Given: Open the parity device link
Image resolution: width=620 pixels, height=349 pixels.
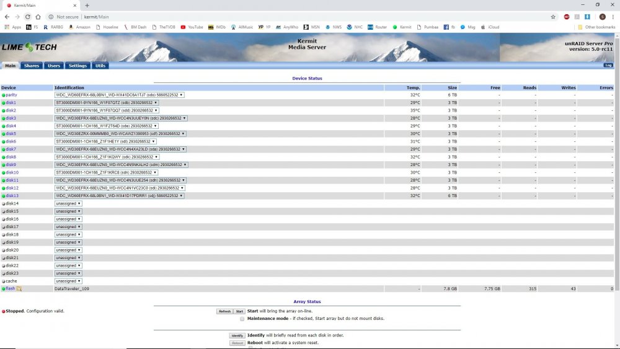Looking at the screenshot, I should [x=11, y=95].
